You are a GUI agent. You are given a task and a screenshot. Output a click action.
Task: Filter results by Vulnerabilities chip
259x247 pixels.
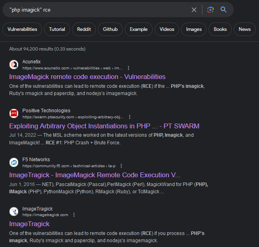coord(22,29)
